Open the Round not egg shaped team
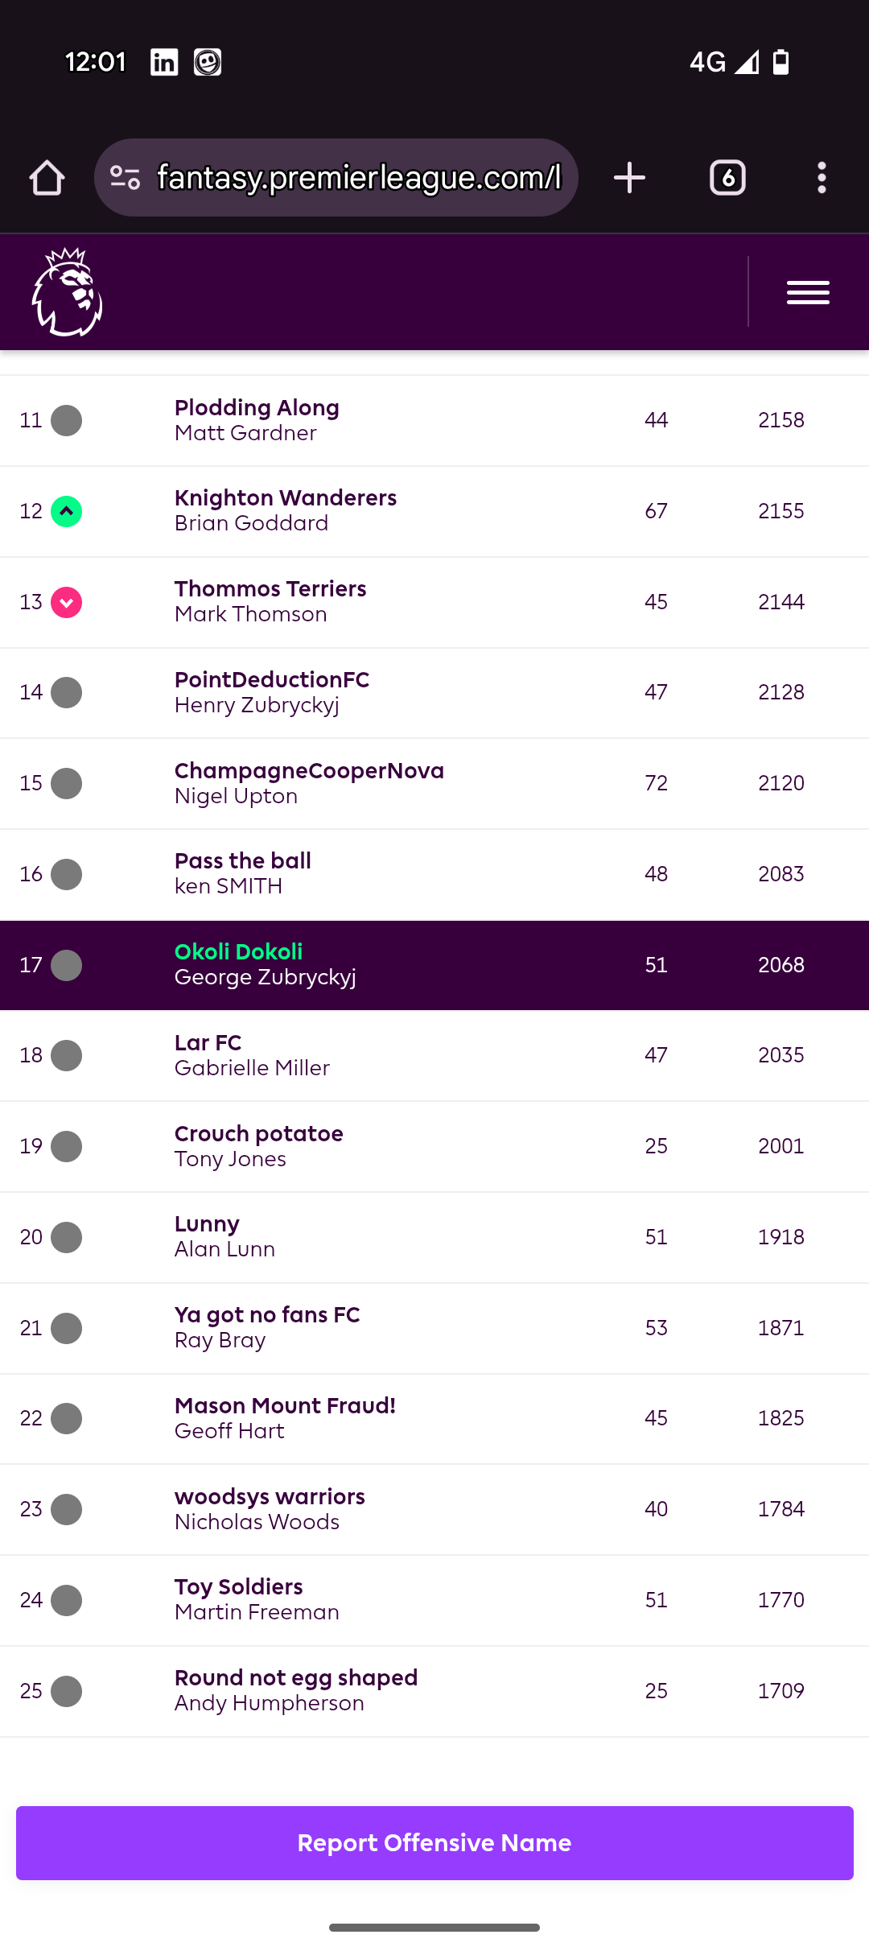This screenshot has height=1951, width=869. [296, 1678]
